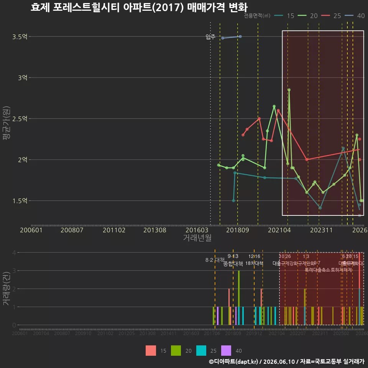Click the 202104 label on the price chart x-axis

(279, 230)
